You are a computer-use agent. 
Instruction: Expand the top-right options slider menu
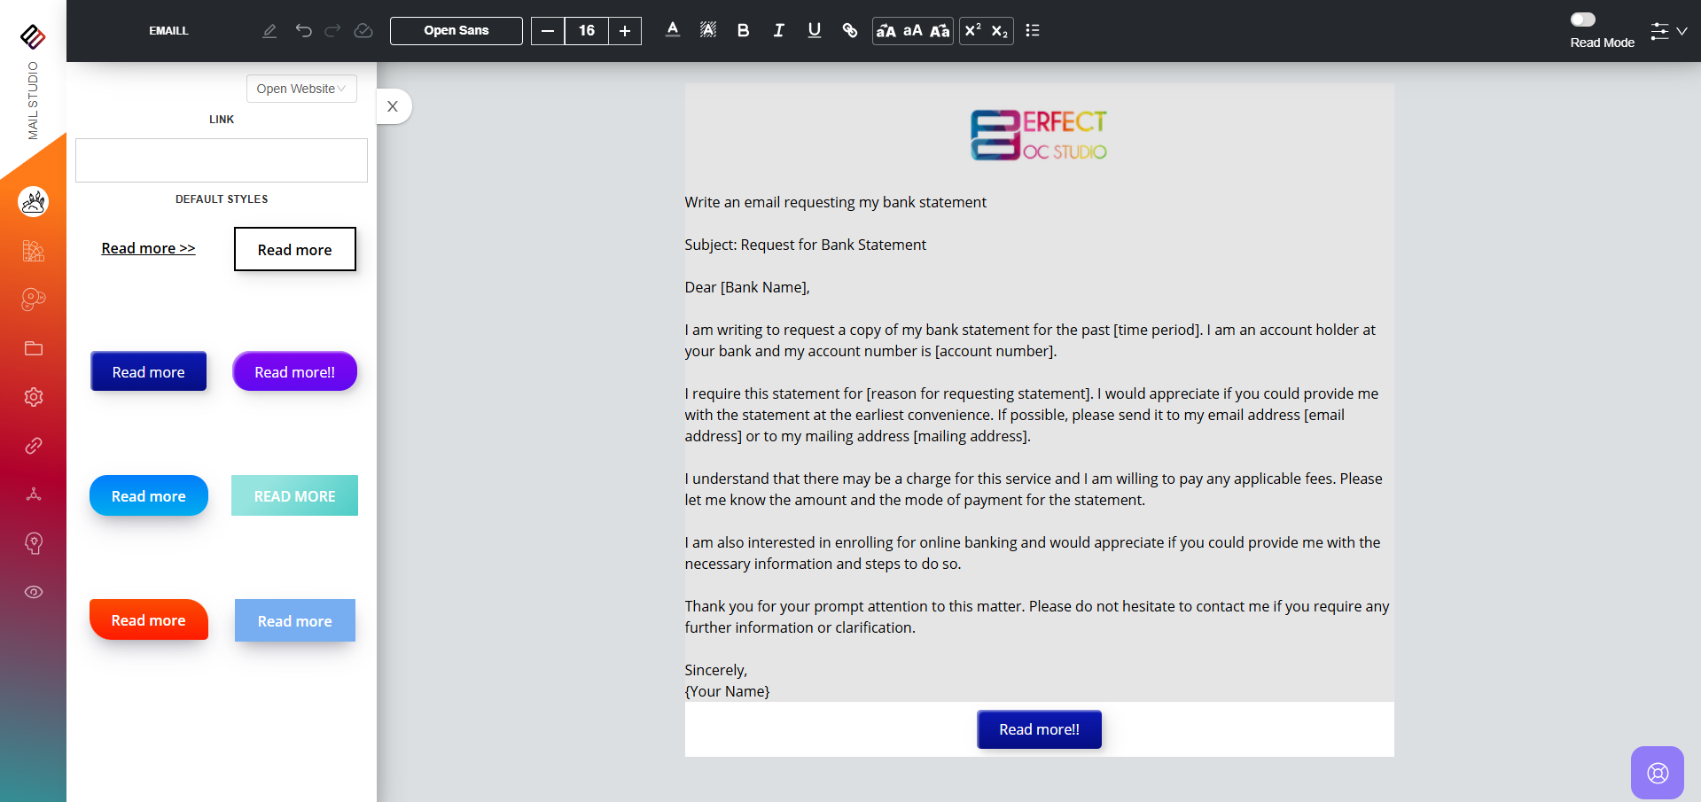pyautogui.click(x=1667, y=31)
